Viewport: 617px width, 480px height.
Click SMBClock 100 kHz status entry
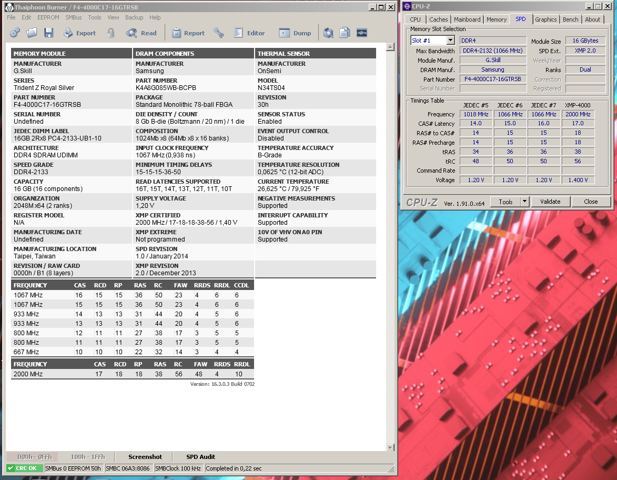tap(178, 468)
